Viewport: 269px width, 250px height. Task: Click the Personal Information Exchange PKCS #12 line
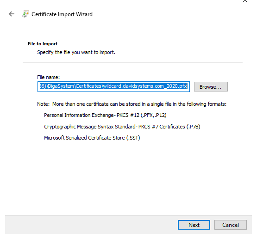[x=105, y=115]
